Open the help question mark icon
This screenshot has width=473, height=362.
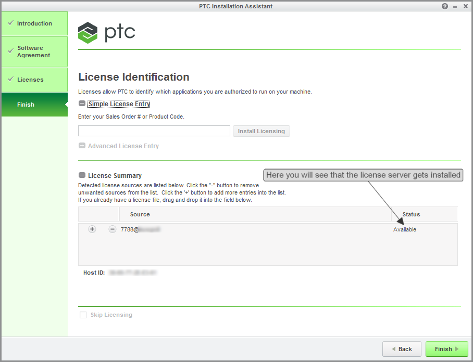(x=445, y=6)
